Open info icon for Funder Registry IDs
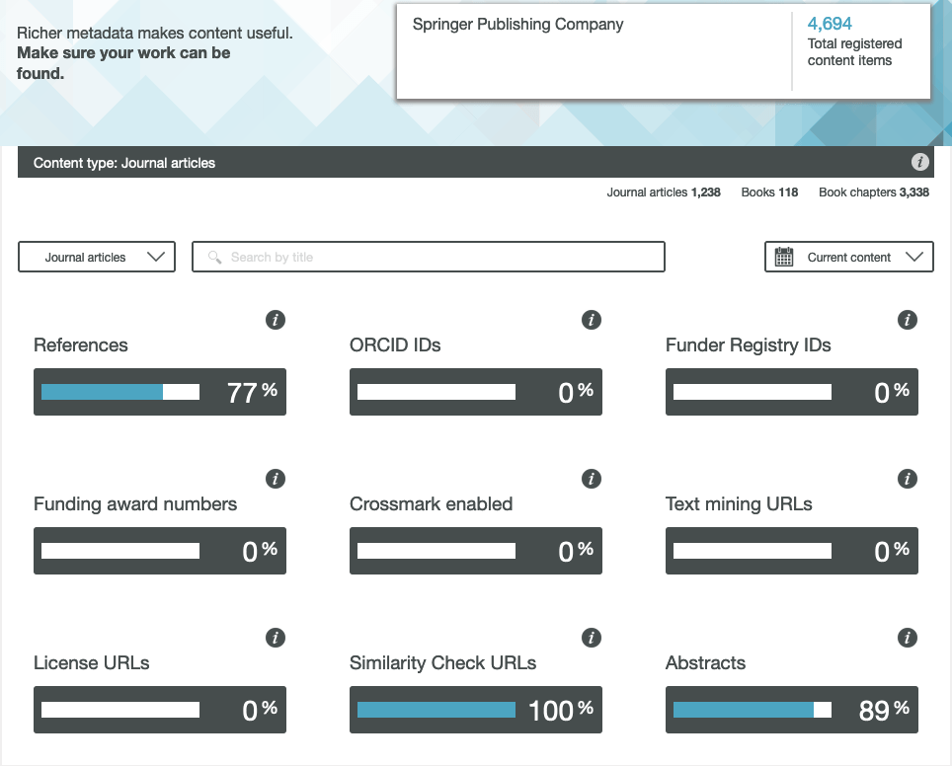Image resolution: width=952 pixels, height=766 pixels. tap(908, 320)
